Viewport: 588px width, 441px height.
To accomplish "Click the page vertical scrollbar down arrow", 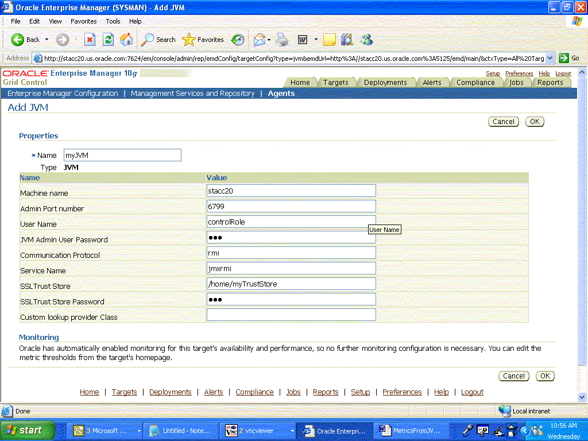I will coord(582,397).
